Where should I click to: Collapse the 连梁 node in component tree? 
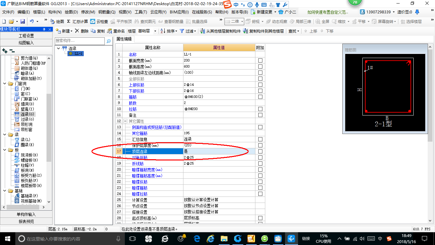[59, 48]
